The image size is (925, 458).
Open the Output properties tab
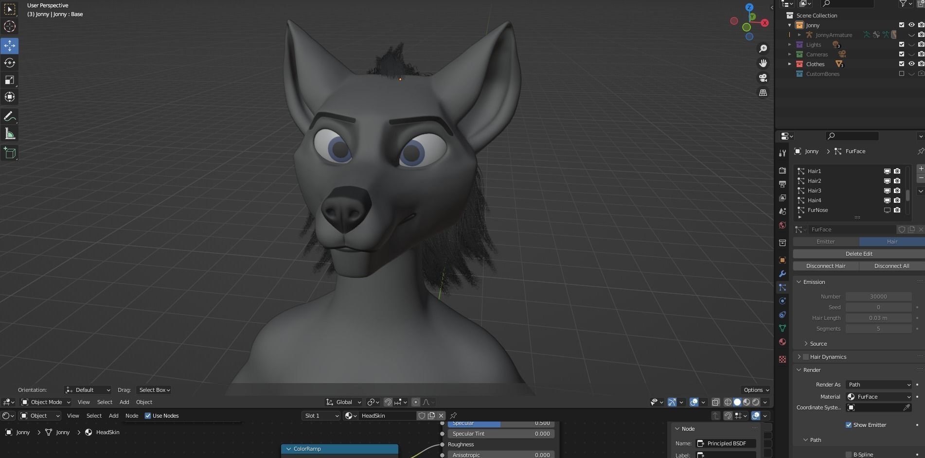pos(783,184)
